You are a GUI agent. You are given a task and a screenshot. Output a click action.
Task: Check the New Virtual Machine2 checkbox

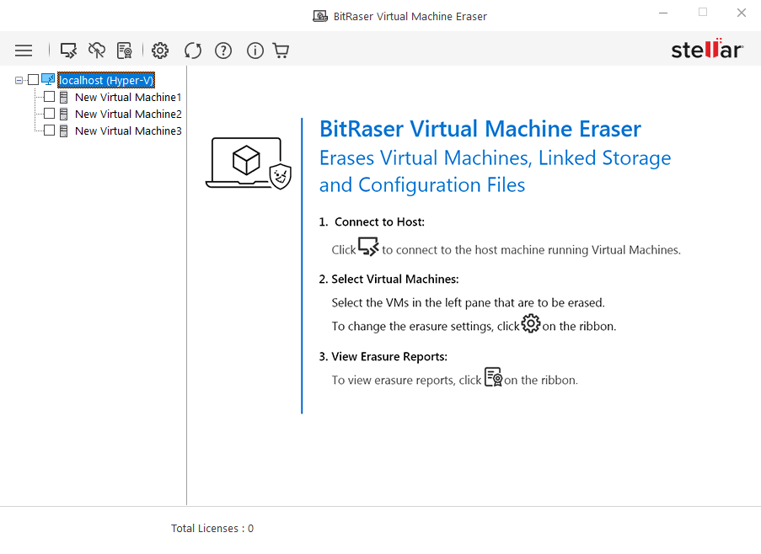[49, 114]
